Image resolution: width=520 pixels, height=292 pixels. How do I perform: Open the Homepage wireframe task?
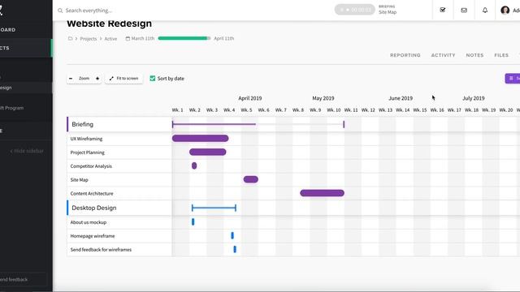tap(93, 236)
